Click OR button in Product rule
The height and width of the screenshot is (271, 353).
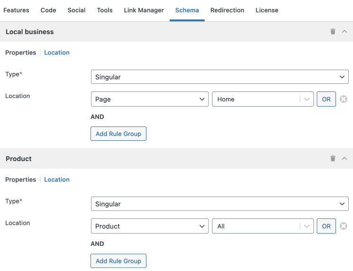click(x=326, y=226)
